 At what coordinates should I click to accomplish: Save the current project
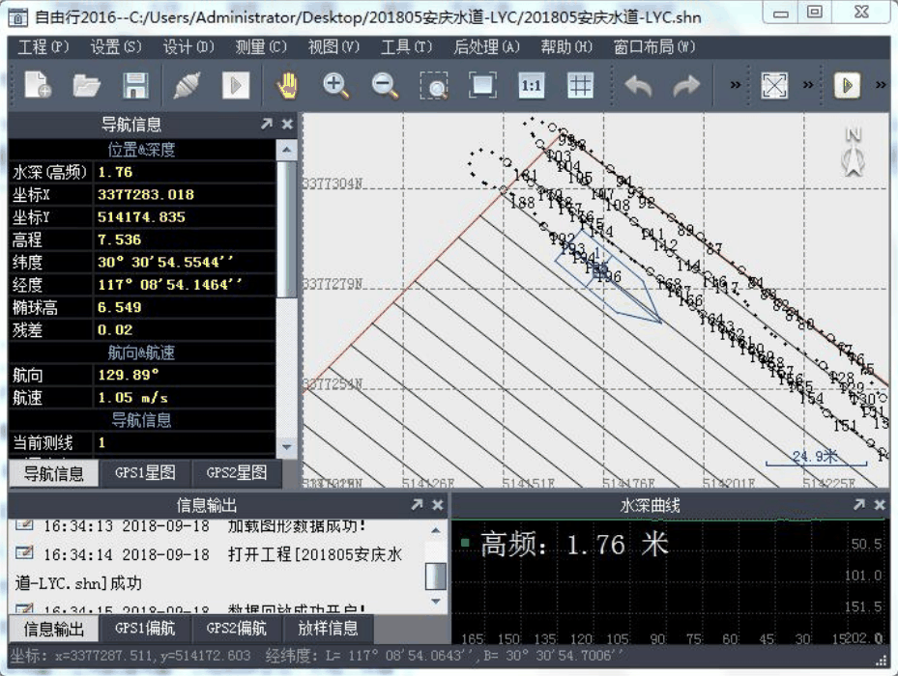pyautogui.click(x=136, y=85)
